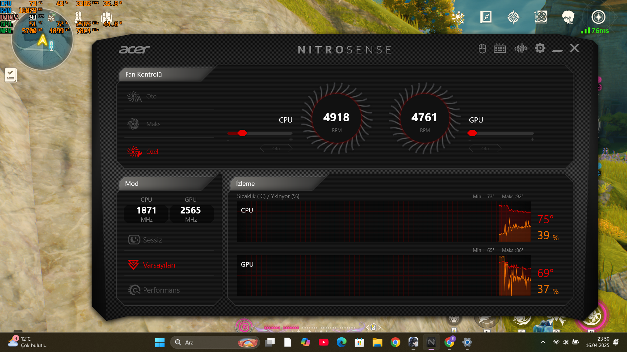
Task: Click the CPU 75° temperature value
Action: [545, 219]
